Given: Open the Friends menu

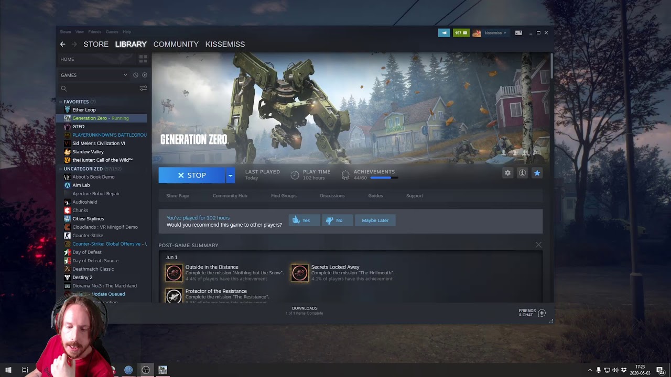Looking at the screenshot, I should (x=95, y=32).
